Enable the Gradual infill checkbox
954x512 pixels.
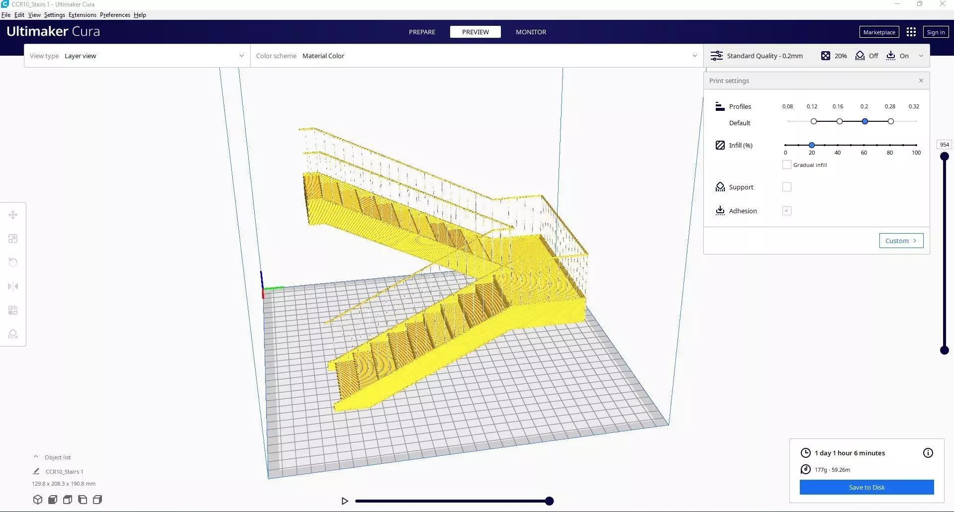pos(786,165)
